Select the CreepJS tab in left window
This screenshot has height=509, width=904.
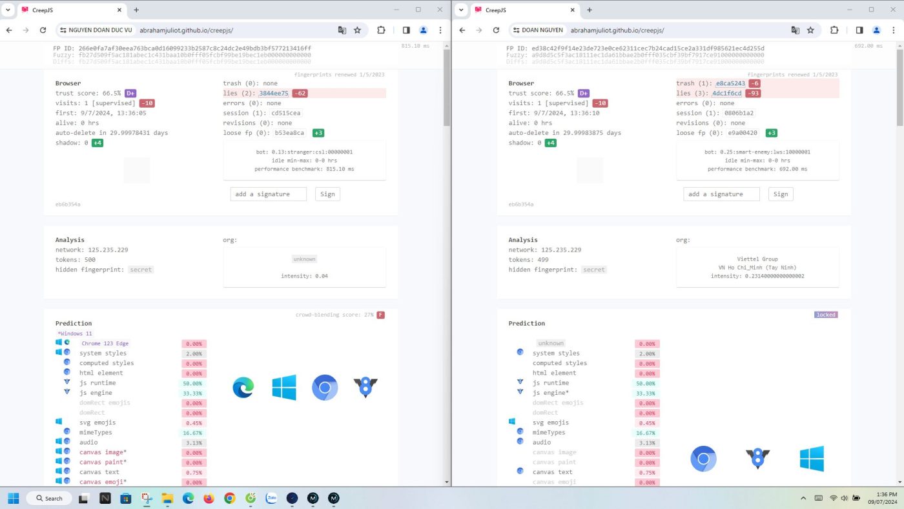pos(71,10)
